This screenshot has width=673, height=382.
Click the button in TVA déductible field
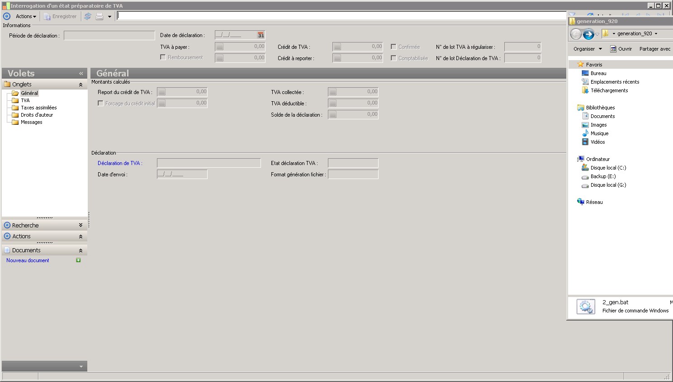(x=332, y=103)
